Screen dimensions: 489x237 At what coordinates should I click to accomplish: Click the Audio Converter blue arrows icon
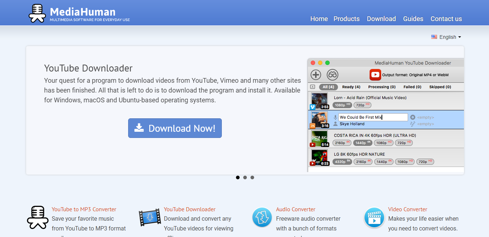pos(262,217)
